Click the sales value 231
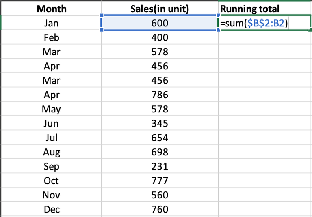This screenshot has height=217, width=312. 160,167
